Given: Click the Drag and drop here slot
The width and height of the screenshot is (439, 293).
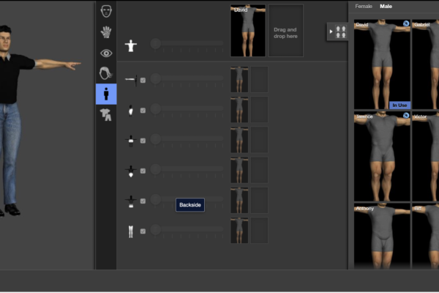Looking at the screenshot, I should click(286, 31).
